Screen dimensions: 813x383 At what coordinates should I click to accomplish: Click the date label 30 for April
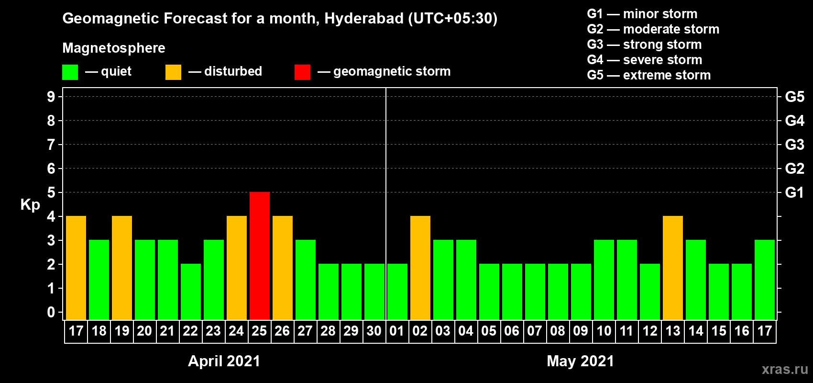click(x=374, y=331)
